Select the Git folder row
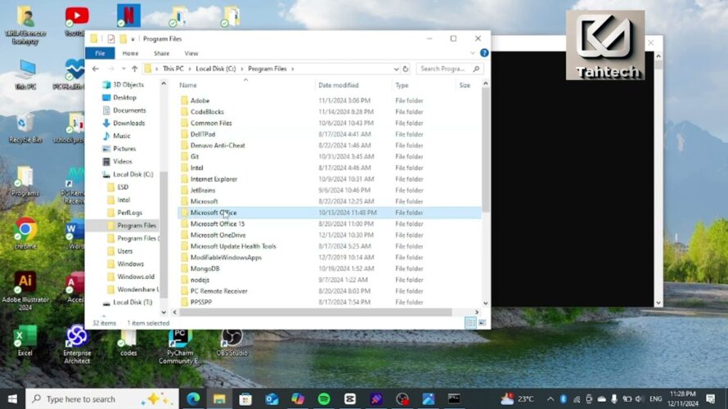 (x=330, y=156)
